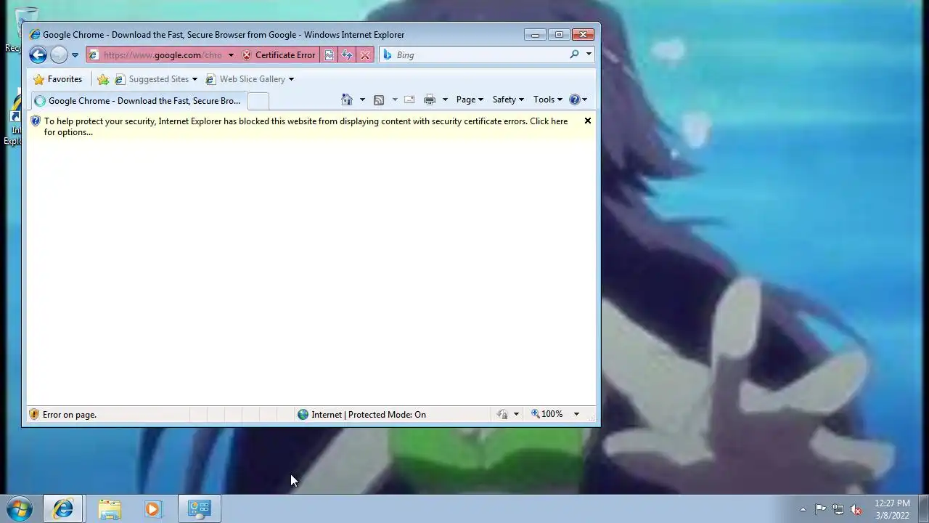Viewport: 929px width, 523px height.
Task: Click the Read Mail icon
Action: pos(409,100)
